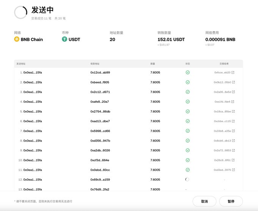This screenshot has width=258, height=211.
Task: Open external link icon for hash 0xfcce...eb20
Action: click(233, 72)
